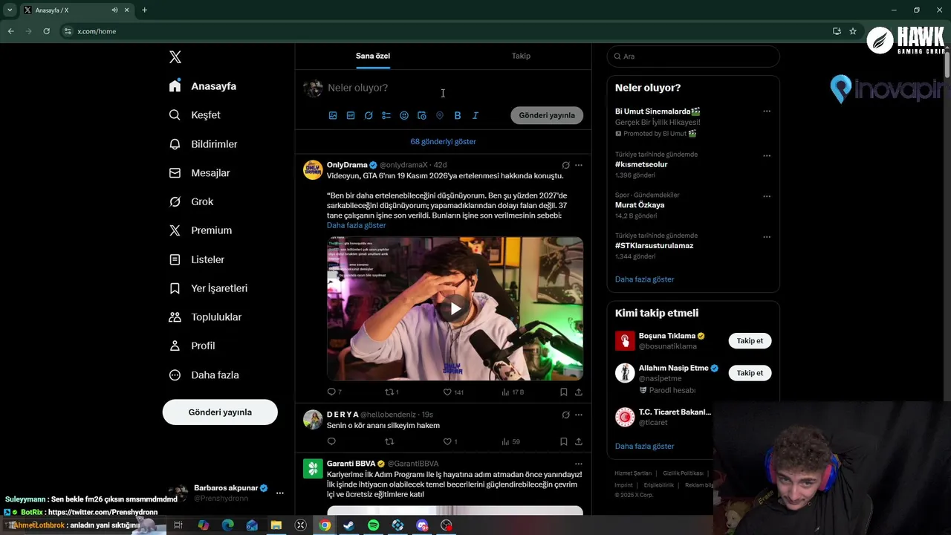951x535 pixels.
Task: Click Grok icon on OnlyDrama post
Action: click(565, 165)
